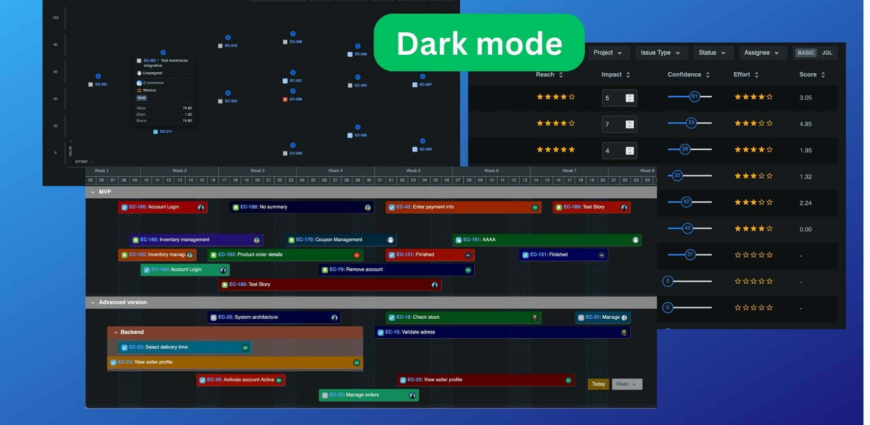Open the Project filter dropdown
This screenshot has height=425, width=870.
coord(608,52)
